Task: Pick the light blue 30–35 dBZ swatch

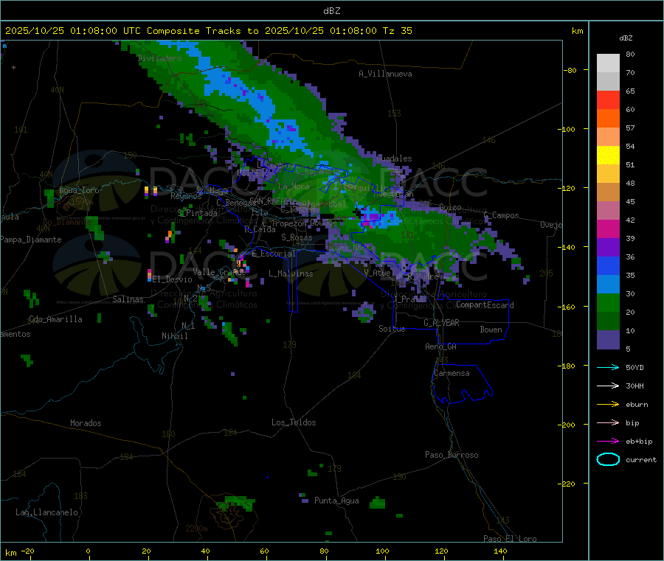Action: 608,285
